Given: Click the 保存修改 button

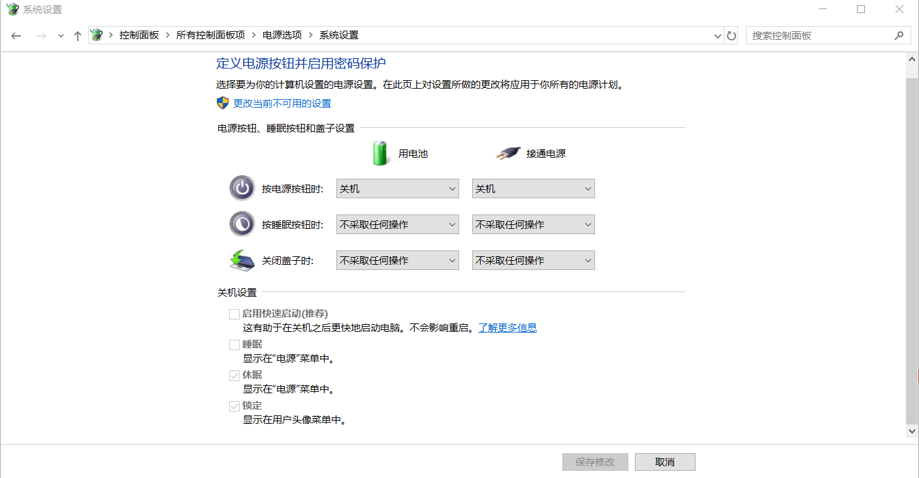Looking at the screenshot, I should (x=595, y=462).
